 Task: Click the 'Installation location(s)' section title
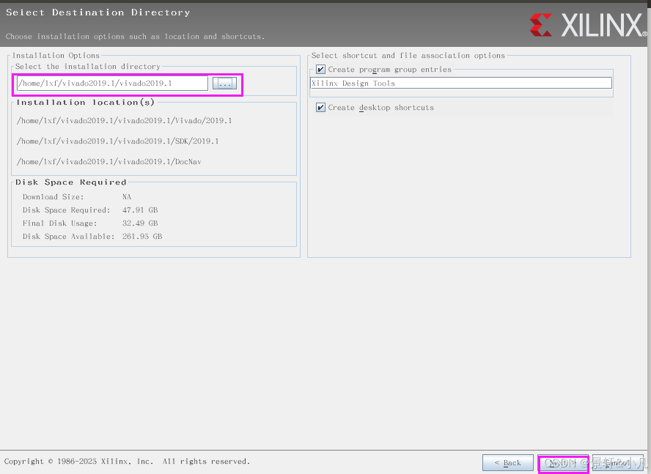[x=86, y=103]
